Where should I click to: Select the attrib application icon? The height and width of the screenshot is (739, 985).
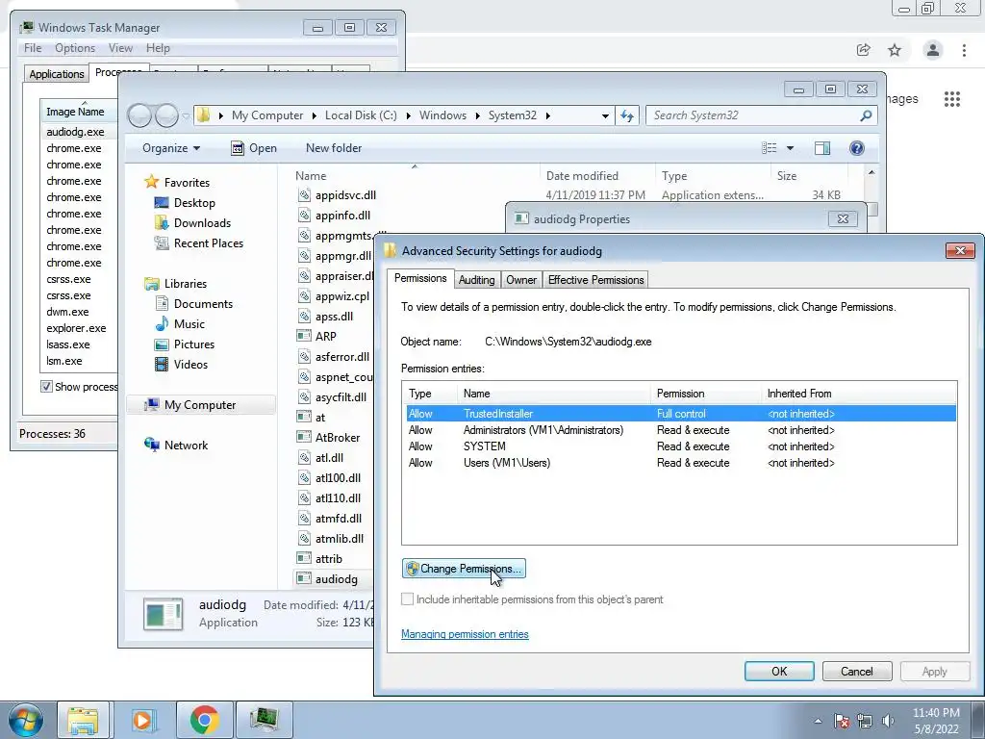coord(304,558)
